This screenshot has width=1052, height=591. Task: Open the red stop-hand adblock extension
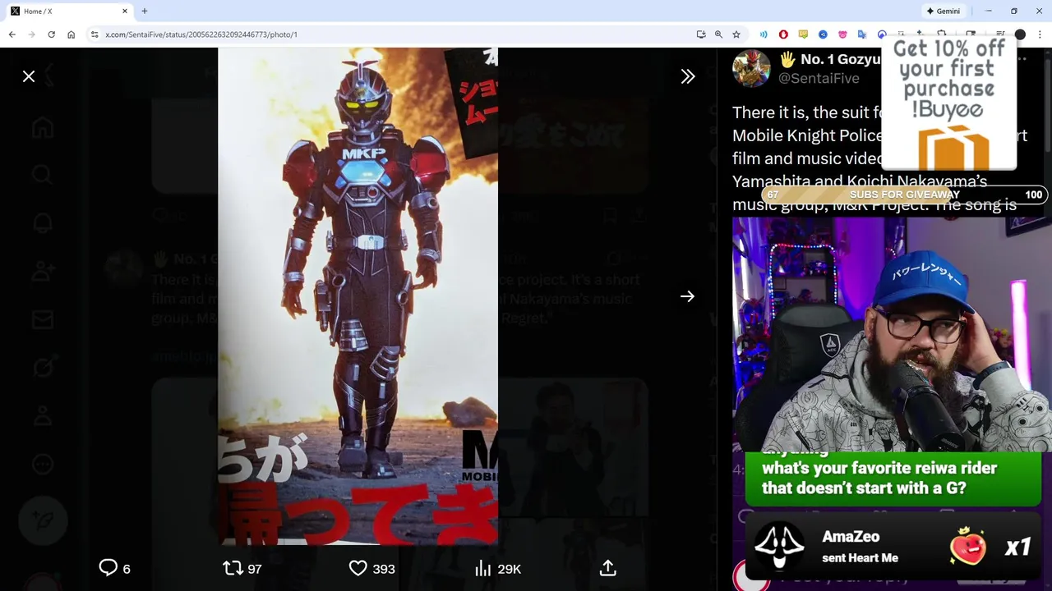point(783,34)
